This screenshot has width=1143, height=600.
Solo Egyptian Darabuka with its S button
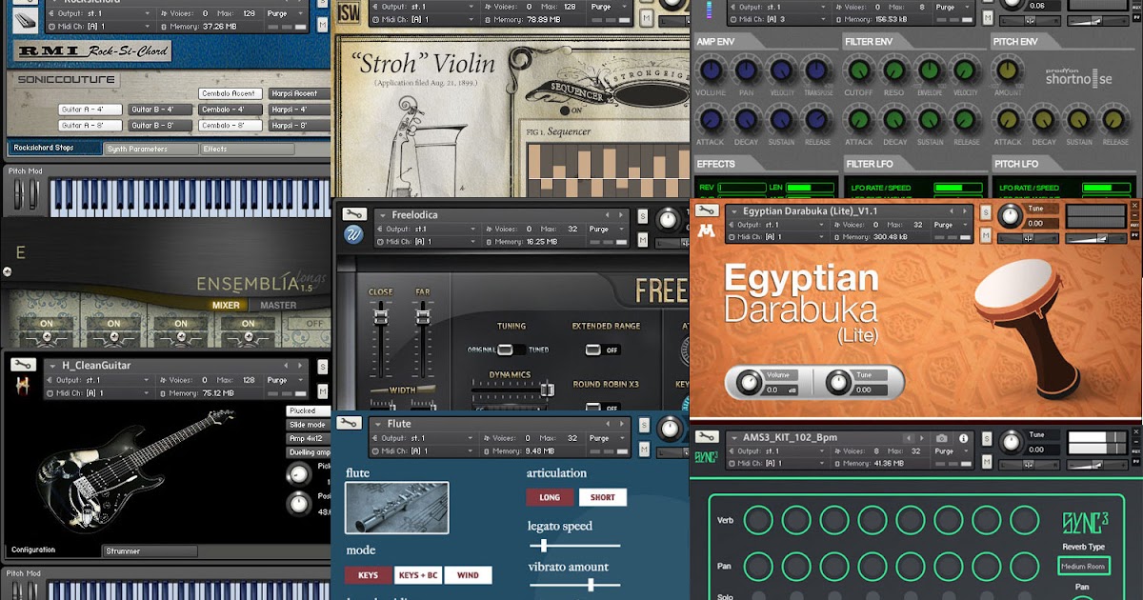[x=986, y=211]
